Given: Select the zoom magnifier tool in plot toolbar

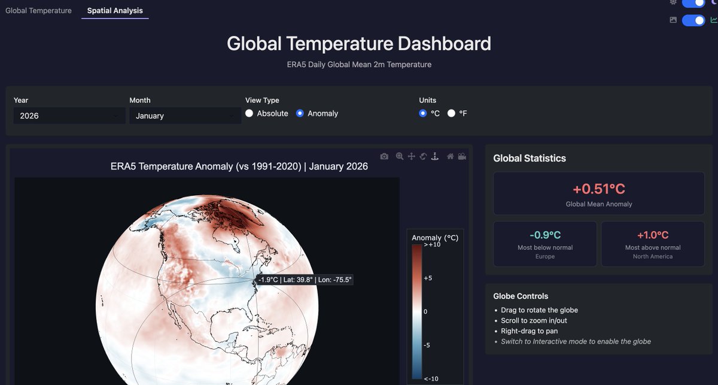Looking at the screenshot, I should [x=400, y=157].
